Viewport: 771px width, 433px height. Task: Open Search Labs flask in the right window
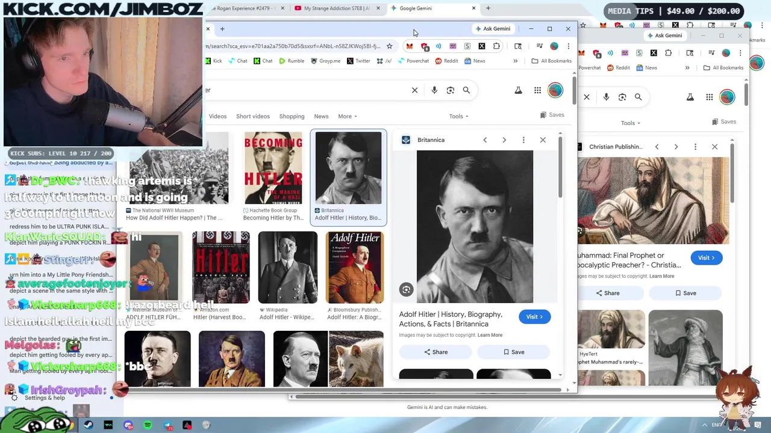(690, 97)
